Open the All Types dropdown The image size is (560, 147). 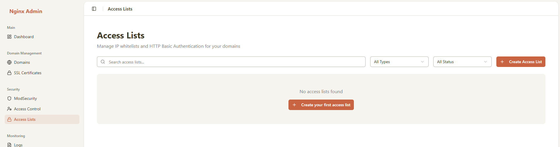tap(399, 62)
